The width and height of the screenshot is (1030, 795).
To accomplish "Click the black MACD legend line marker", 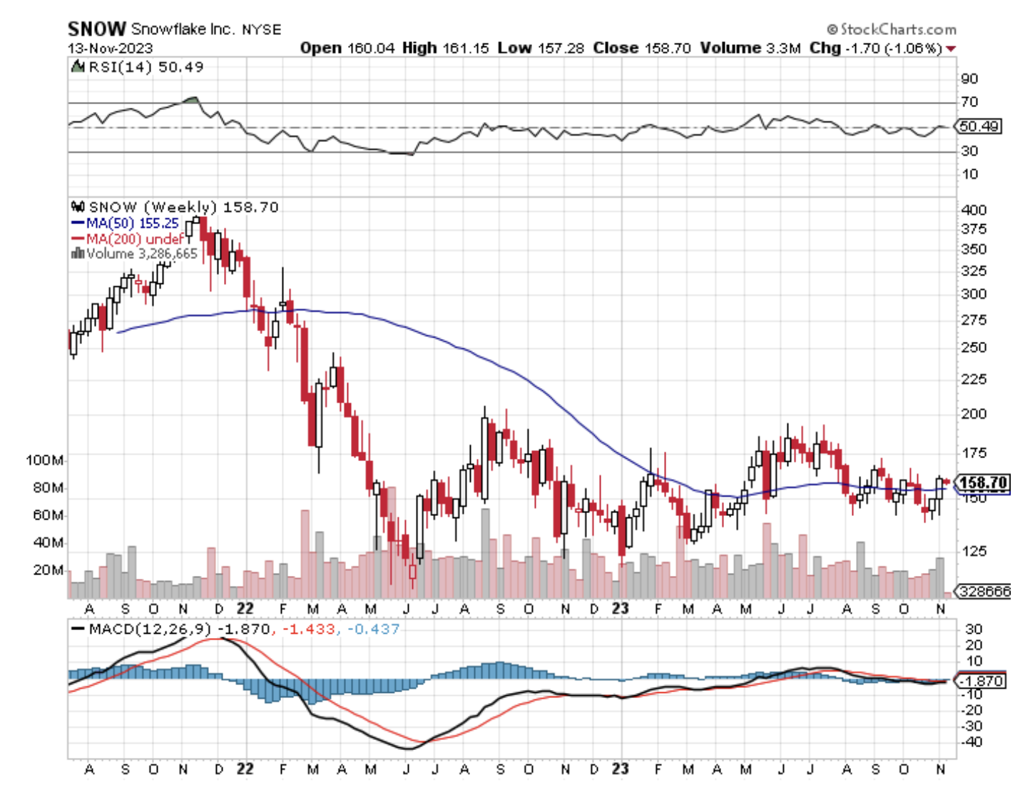I will 77,629.
